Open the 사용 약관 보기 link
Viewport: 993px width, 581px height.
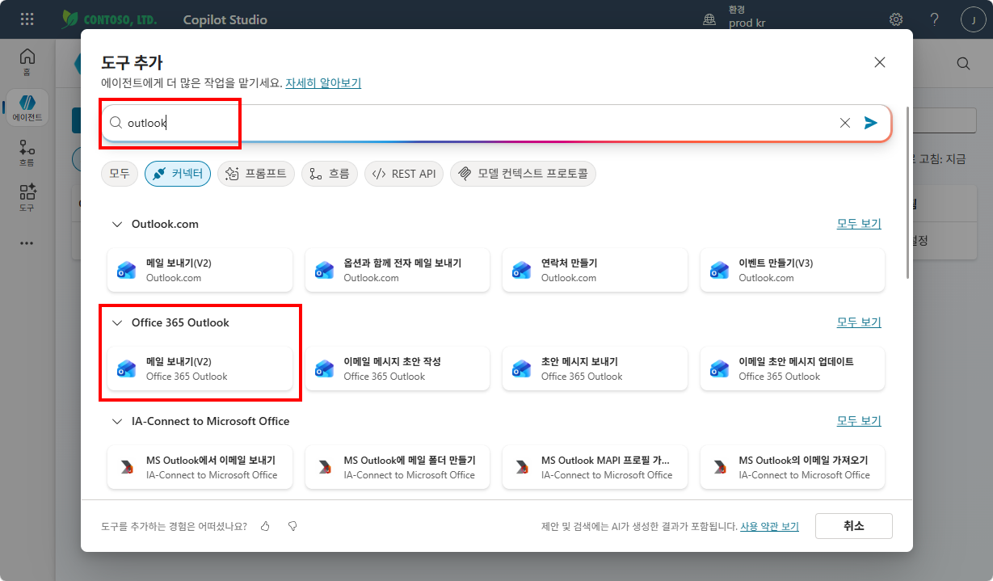click(769, 526)
